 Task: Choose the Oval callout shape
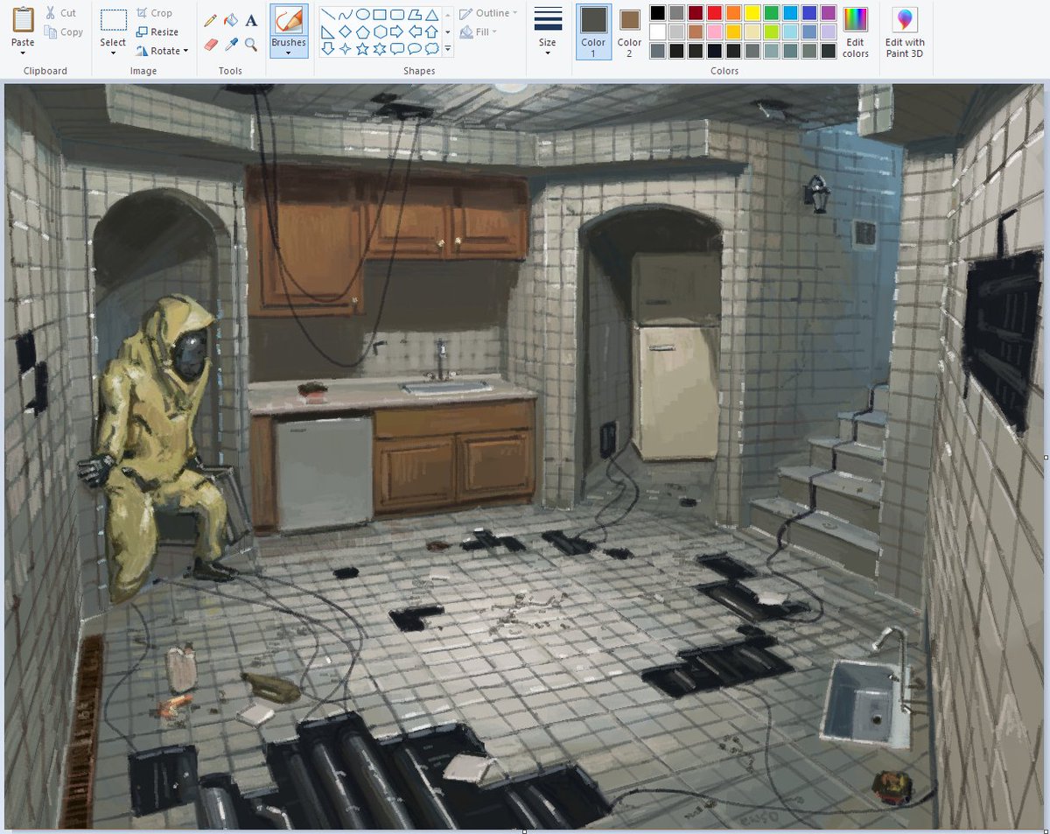pyautogui.click(x=415, y=49)
